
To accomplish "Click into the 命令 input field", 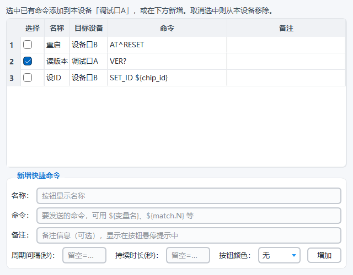I will 189,216.
